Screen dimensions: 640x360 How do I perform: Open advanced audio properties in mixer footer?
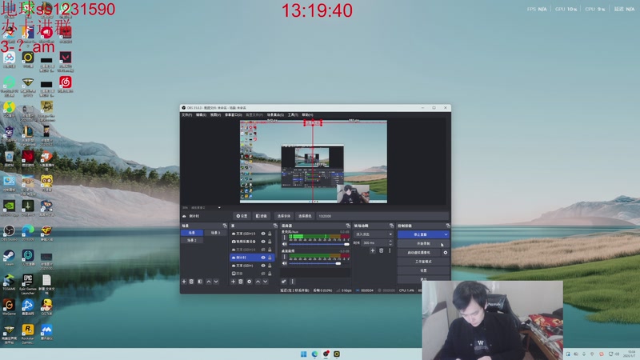[284, 282]
